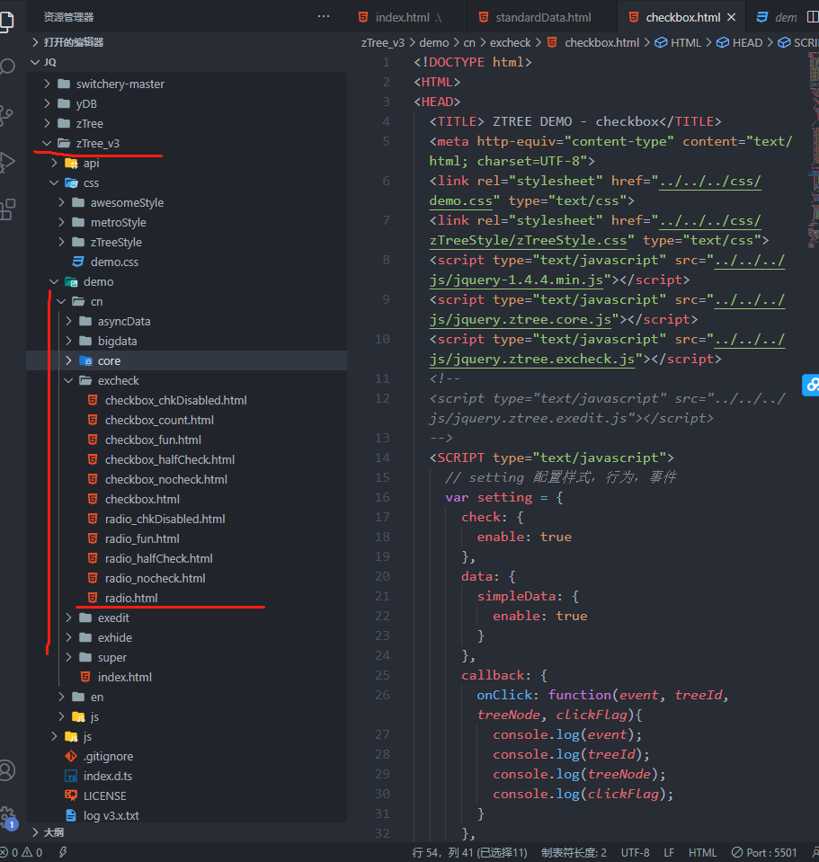
Task: Expand the 大纲 outline section
Action: (35, 832)
